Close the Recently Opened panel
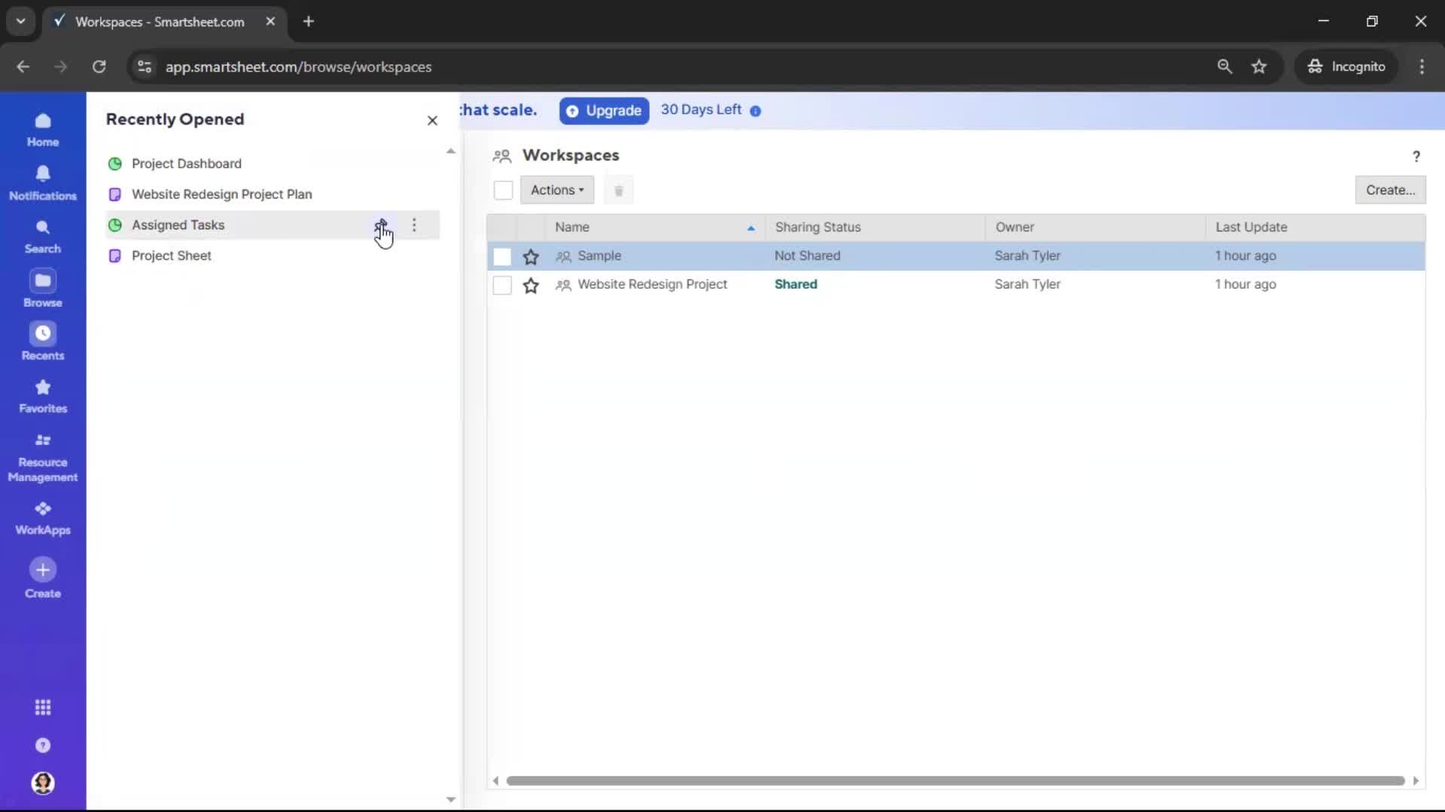Image resolution: width=1445 pixels, height=812 pixels. click(x=432, y=120)
